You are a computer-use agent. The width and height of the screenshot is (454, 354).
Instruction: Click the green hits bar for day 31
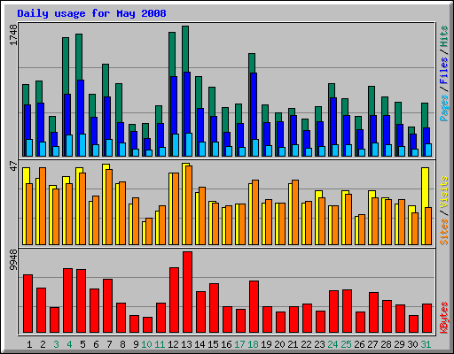(425, 115)
